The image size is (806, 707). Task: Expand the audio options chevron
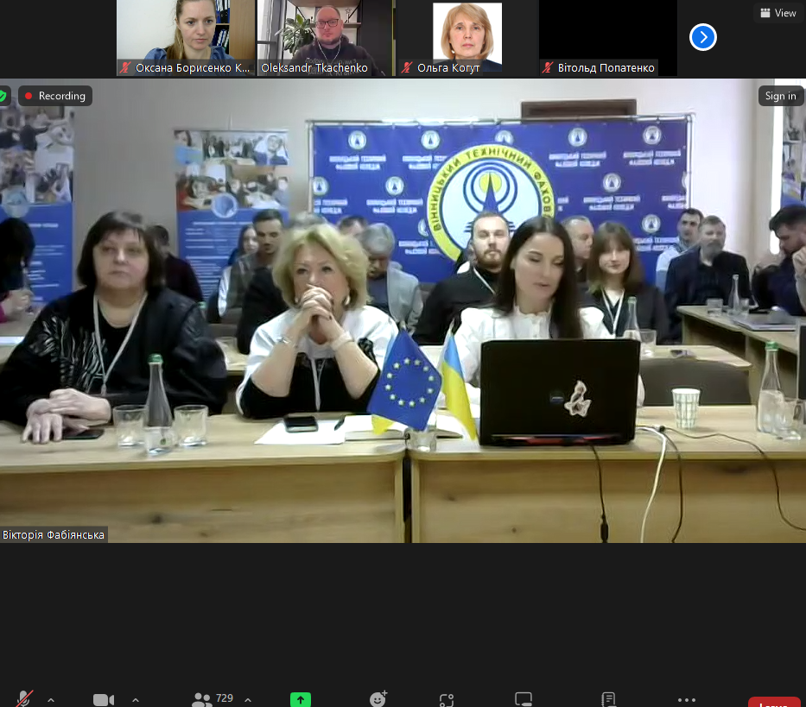click(50, 699)
